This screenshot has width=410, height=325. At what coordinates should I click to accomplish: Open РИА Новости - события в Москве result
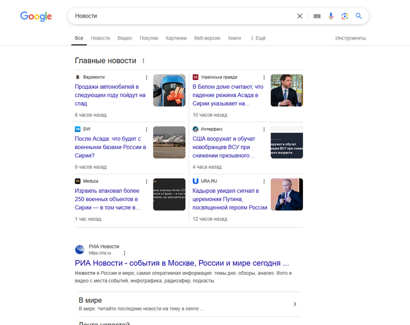pos(182,263)
